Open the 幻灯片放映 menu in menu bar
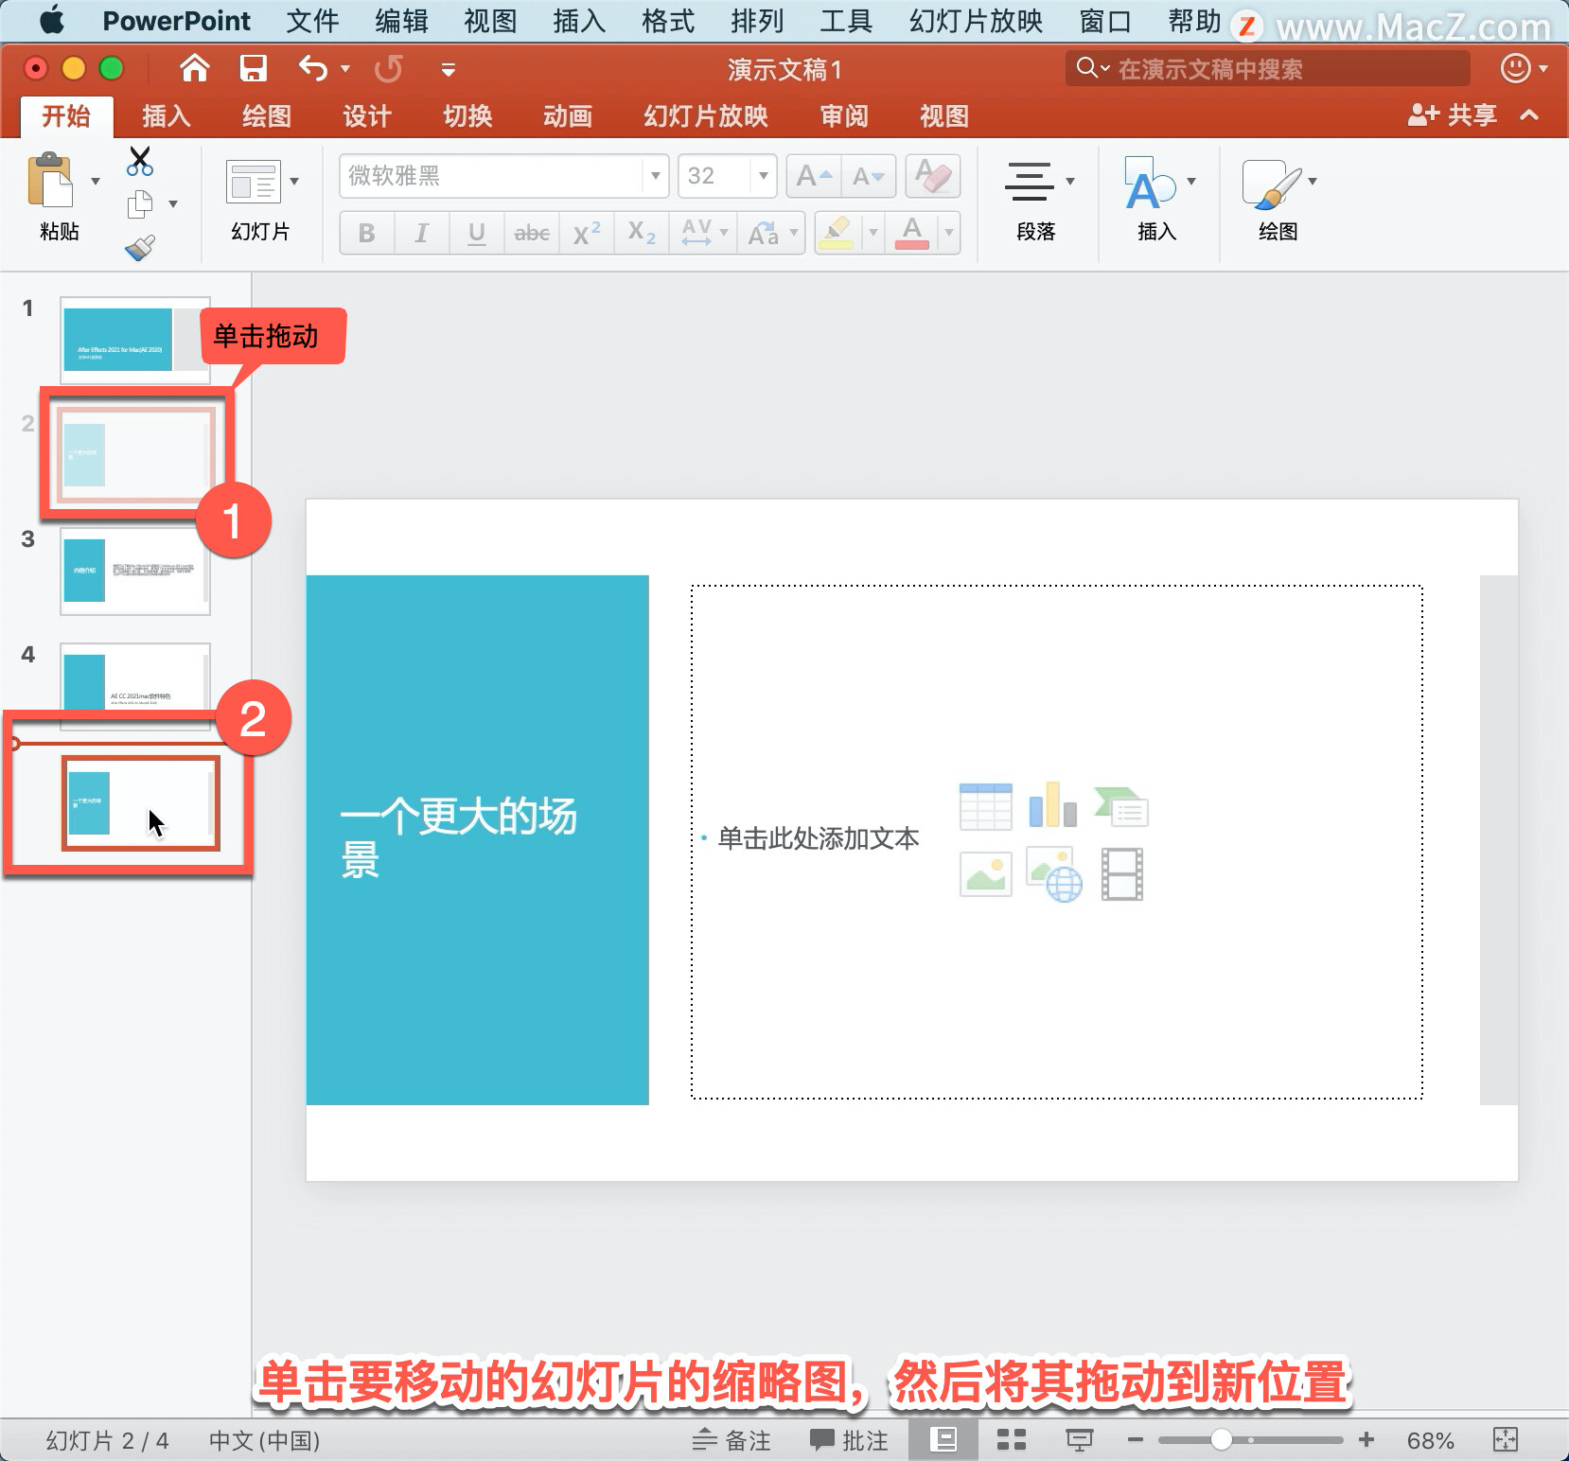This screenshot has height=1461, width=1569. coord(975,21)
